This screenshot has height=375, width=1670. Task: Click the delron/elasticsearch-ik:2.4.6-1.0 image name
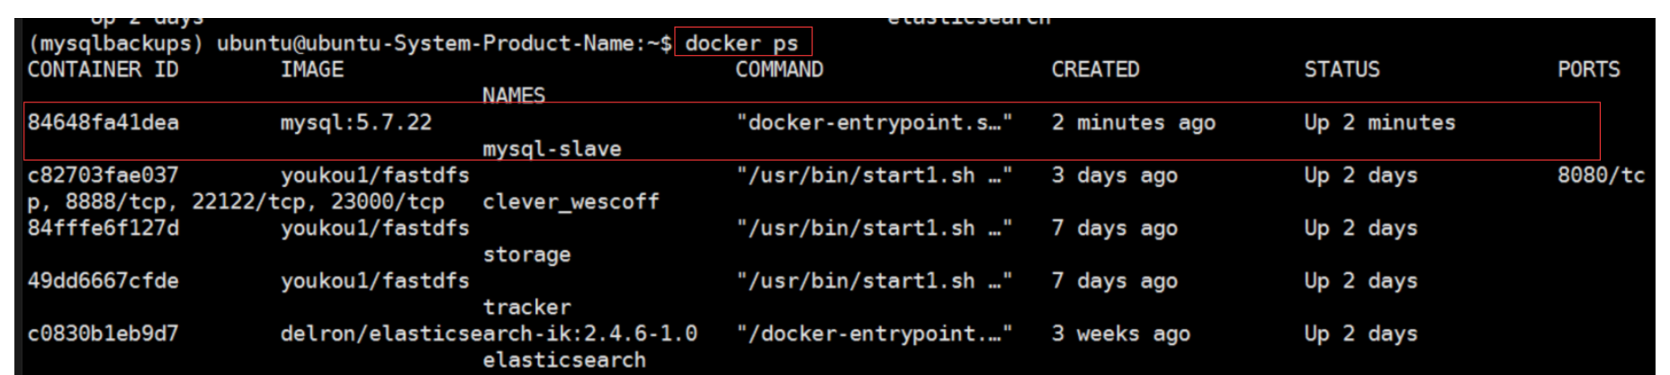click(x=489, y=334)
